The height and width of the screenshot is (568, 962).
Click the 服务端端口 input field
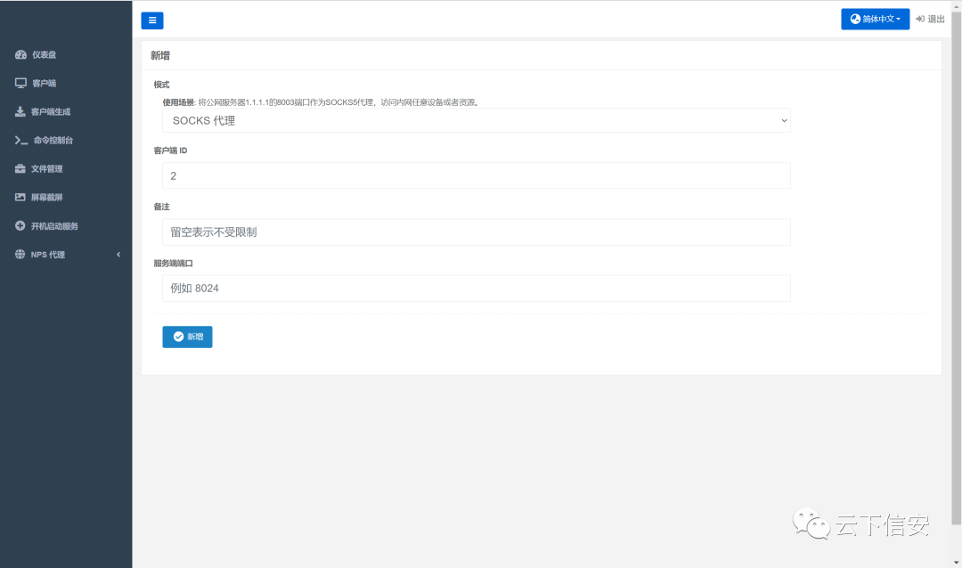(476, 288)
